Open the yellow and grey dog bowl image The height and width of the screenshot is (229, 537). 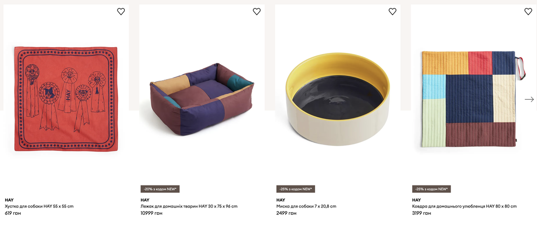click(x=338, y=99)
